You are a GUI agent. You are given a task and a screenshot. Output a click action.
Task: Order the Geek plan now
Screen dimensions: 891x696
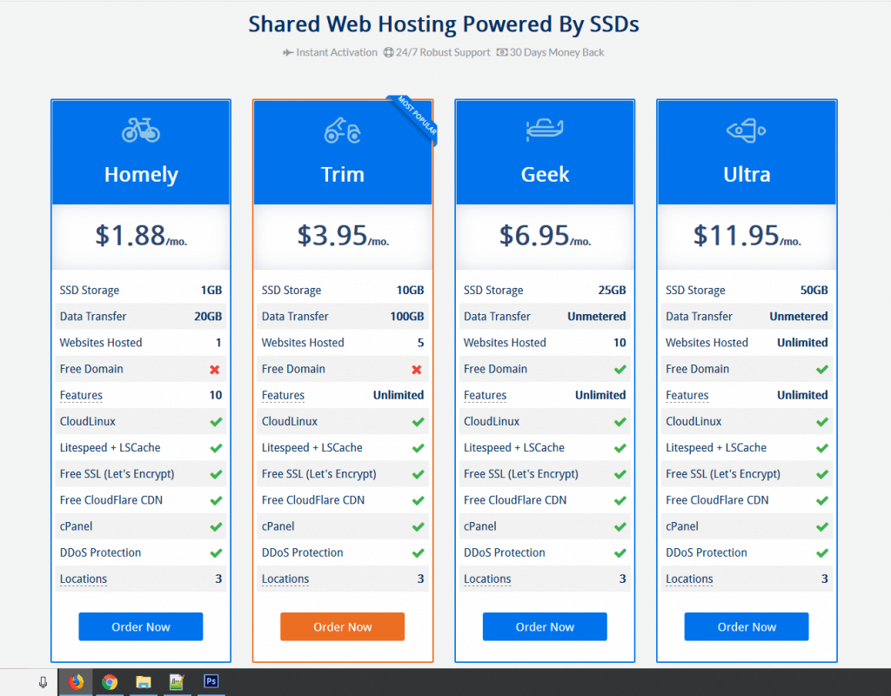(545, 626)
